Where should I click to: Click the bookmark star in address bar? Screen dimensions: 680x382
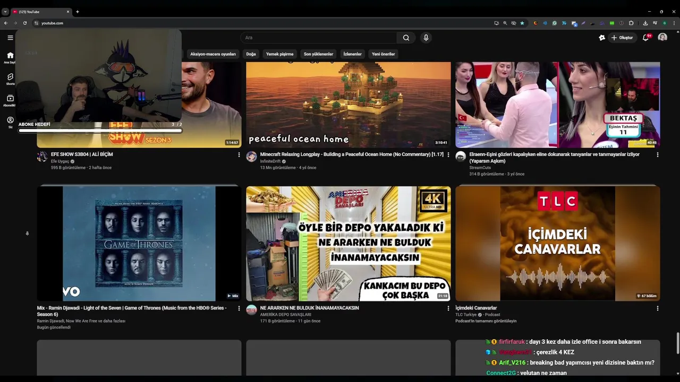click(x=522, y=23)
